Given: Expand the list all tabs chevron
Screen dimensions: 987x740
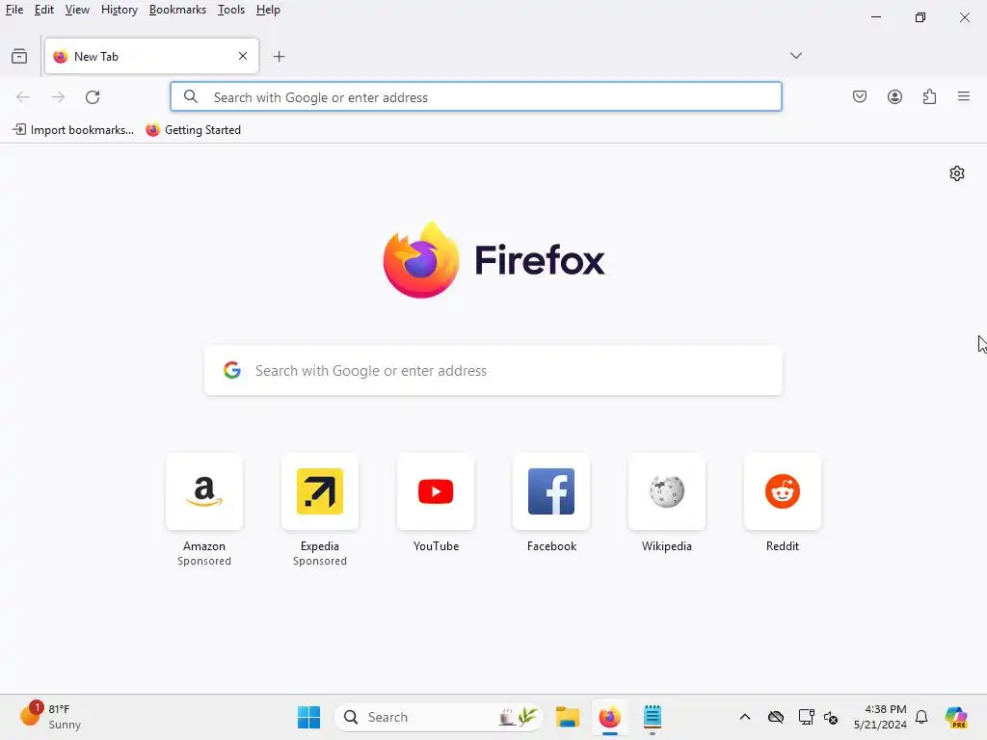Looking at the screenshot, I should coord(795,56).
